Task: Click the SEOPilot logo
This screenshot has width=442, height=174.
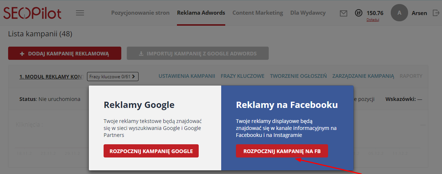Action: [32, 13]
